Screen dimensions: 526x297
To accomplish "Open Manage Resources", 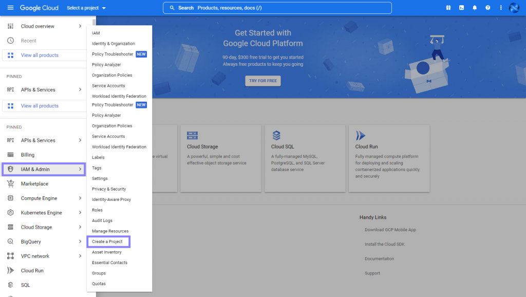I will pos(110,231).
